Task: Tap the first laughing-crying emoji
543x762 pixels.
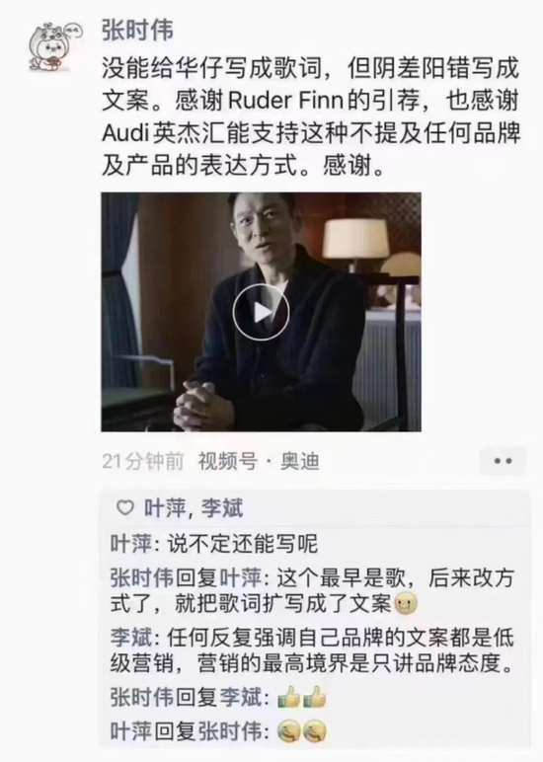Action: coord(288,731)
